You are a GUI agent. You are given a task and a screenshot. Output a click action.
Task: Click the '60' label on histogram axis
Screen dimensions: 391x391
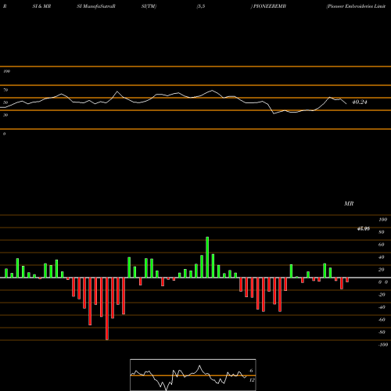[382, 245]
